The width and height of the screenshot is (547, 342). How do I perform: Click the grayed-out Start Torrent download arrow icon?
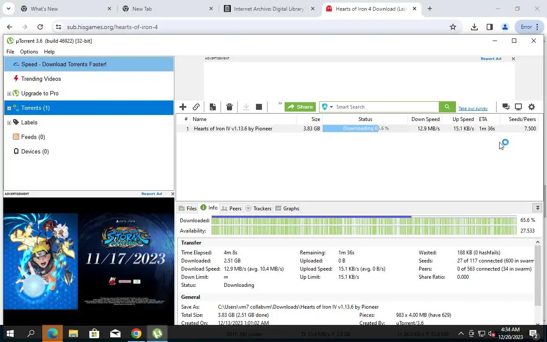[x=246, y=107]
